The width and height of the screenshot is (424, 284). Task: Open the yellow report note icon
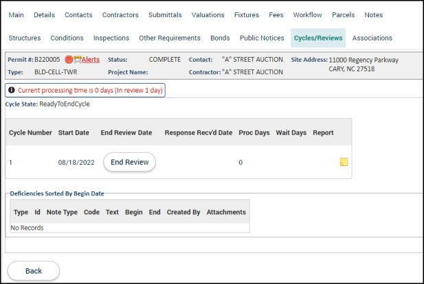click(x=344, y=162)
